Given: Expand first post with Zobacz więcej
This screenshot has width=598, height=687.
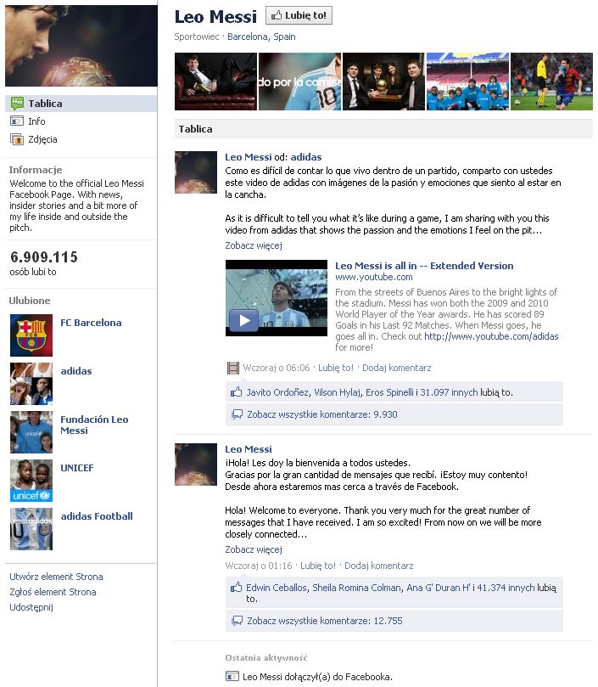Looking at the screenshot, I should [x=254, y=245].
